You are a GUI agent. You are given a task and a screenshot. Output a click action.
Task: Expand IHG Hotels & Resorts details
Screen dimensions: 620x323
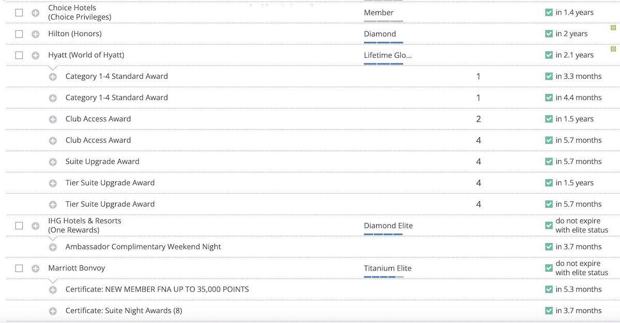[35, 226]
